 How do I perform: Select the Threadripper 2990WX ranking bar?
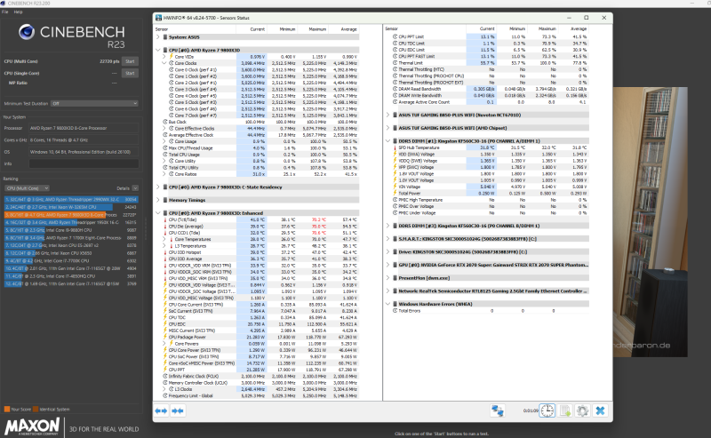(x=71, y=200)
